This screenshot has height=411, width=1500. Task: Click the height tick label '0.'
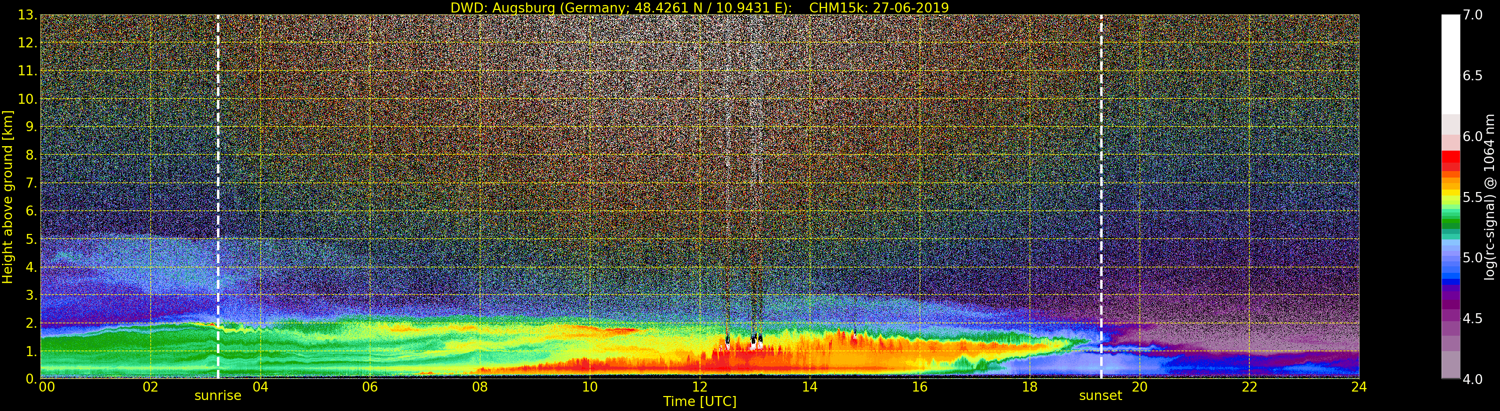pos(31,379)
